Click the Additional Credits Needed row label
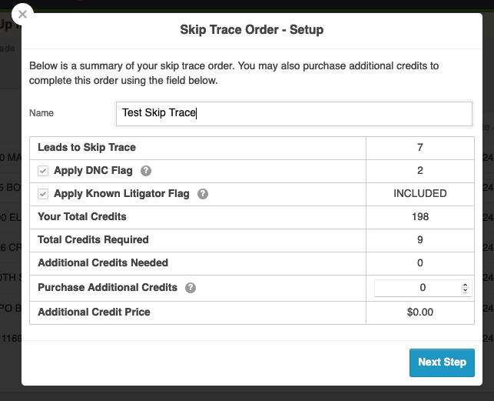This screenshot has width=494, height=401. [103, 262]
